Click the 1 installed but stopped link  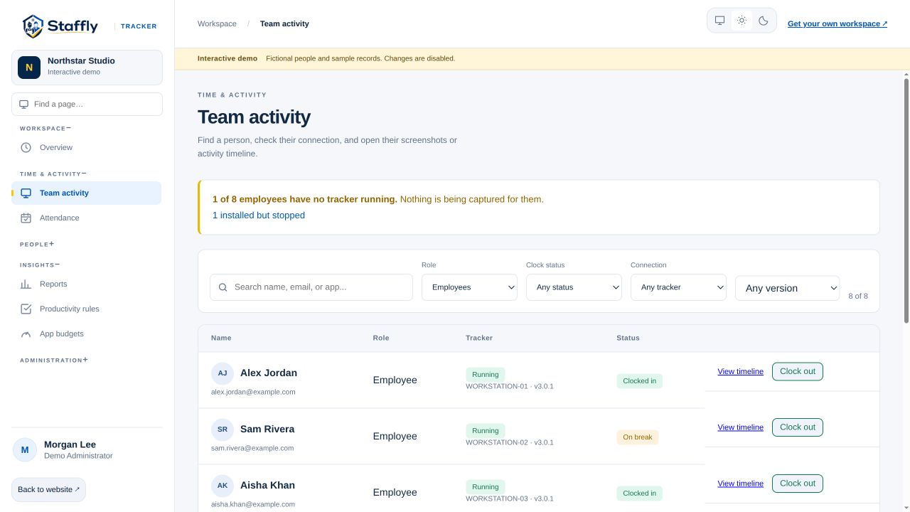259,215
